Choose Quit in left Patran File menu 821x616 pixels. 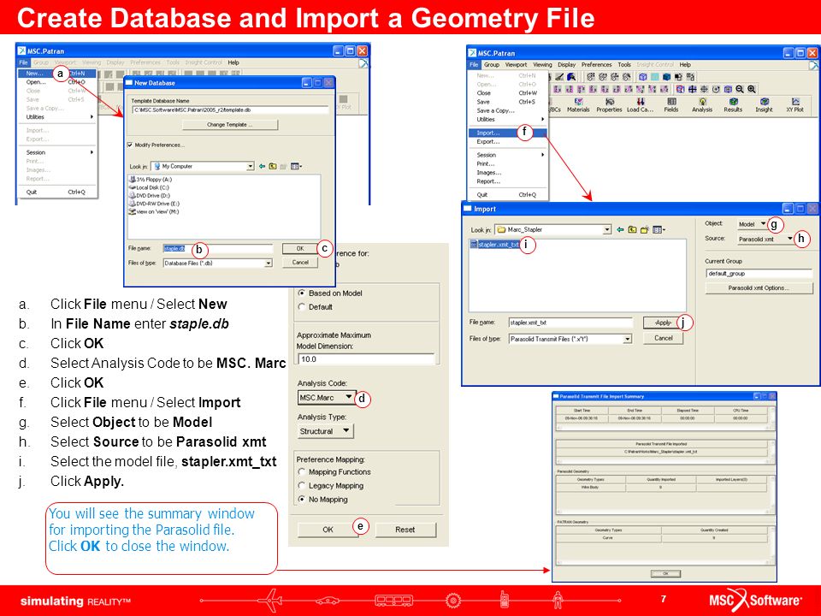(x=57, y=192)
